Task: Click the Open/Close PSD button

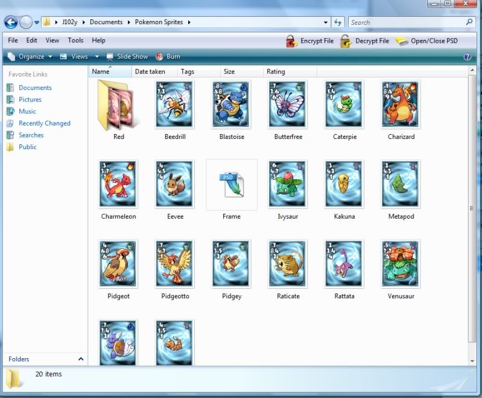Action: pyautogui.click(x=427, y=41)
